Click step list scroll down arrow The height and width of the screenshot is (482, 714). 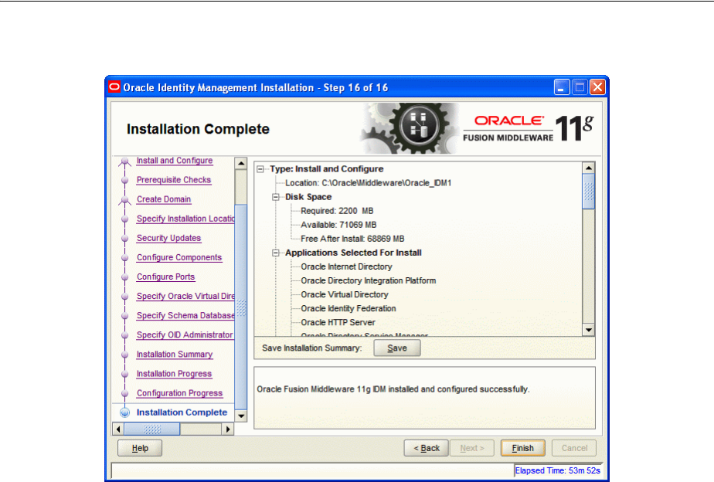pos(241,416)
